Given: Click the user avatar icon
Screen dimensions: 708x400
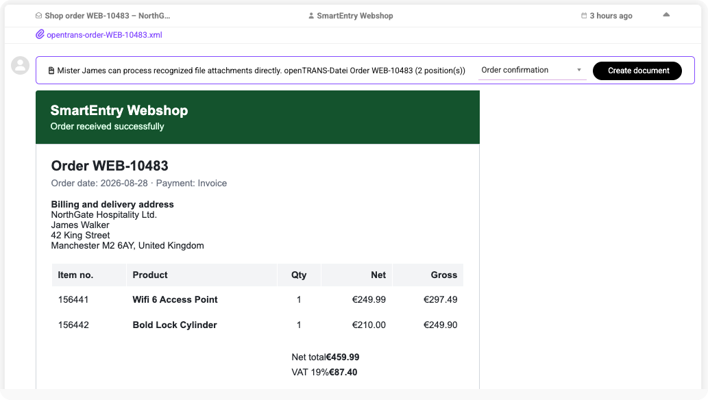Looking at the screenshot, I should (x=21, y=66).
